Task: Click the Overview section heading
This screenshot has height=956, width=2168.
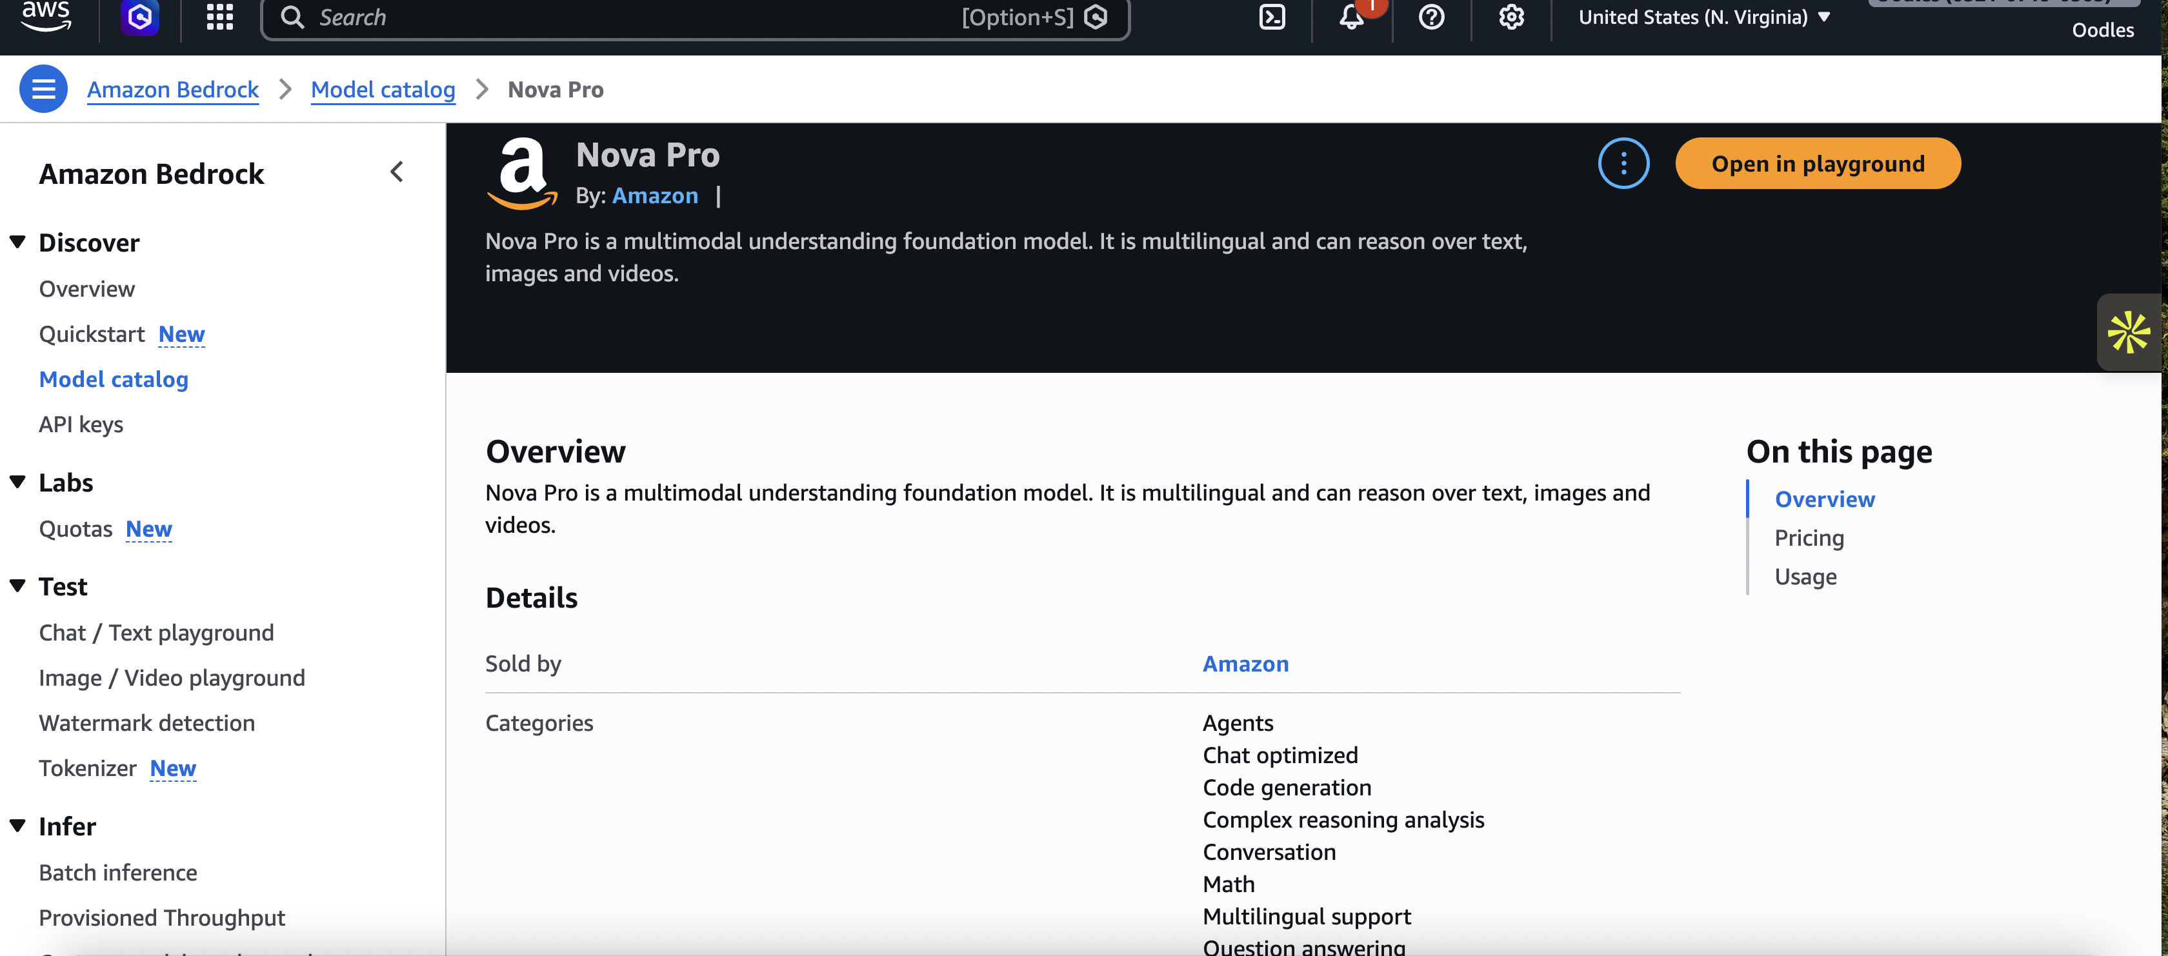Action: (556, 451)
